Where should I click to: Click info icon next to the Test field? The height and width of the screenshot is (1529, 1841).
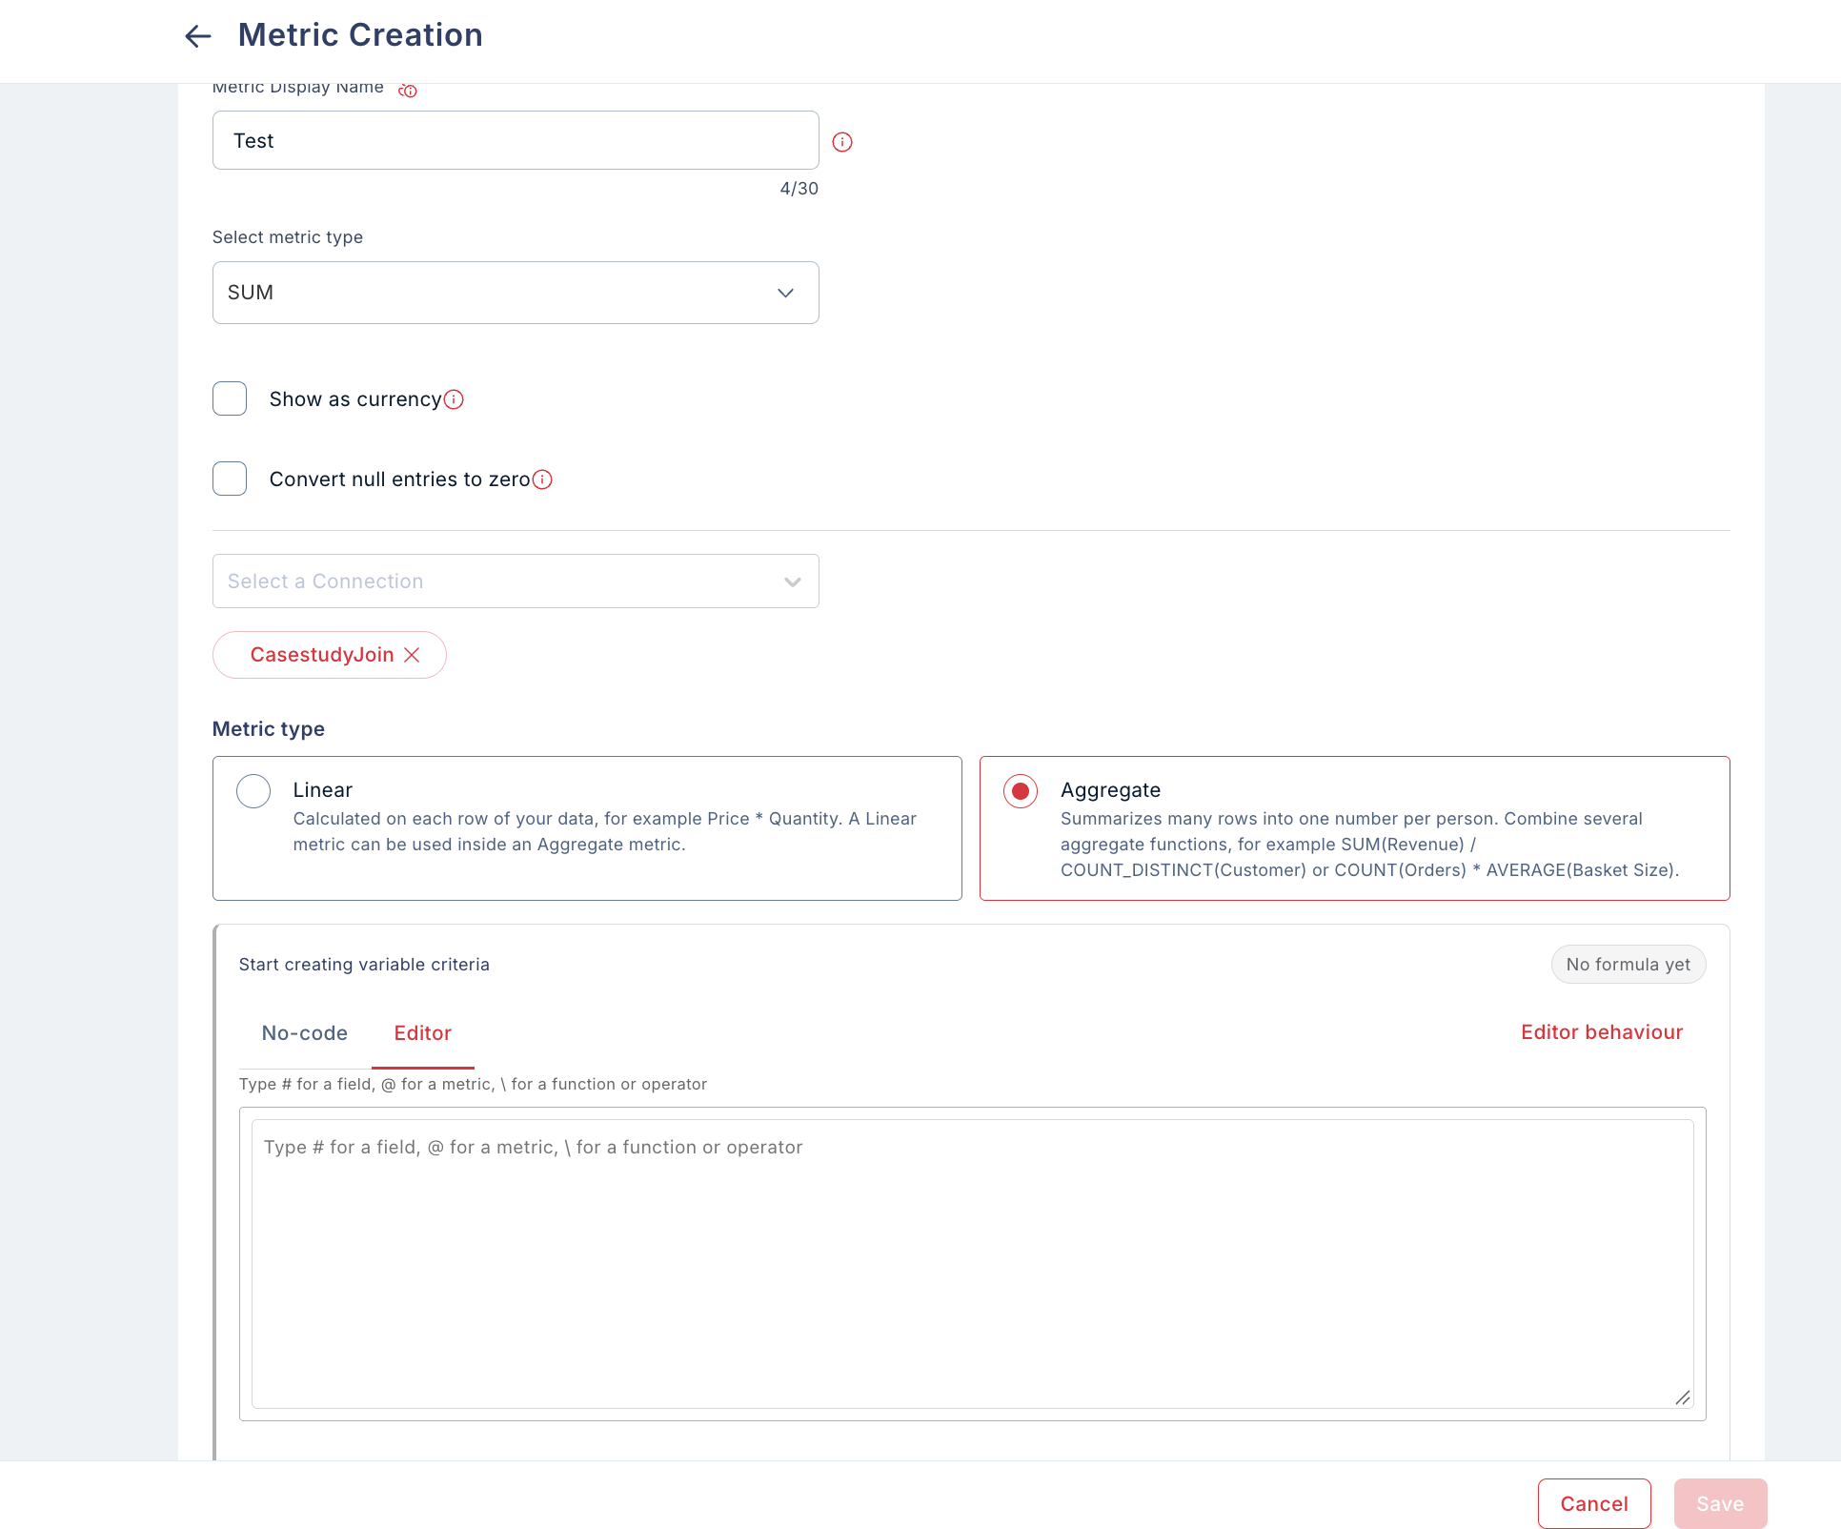(842, 142)
